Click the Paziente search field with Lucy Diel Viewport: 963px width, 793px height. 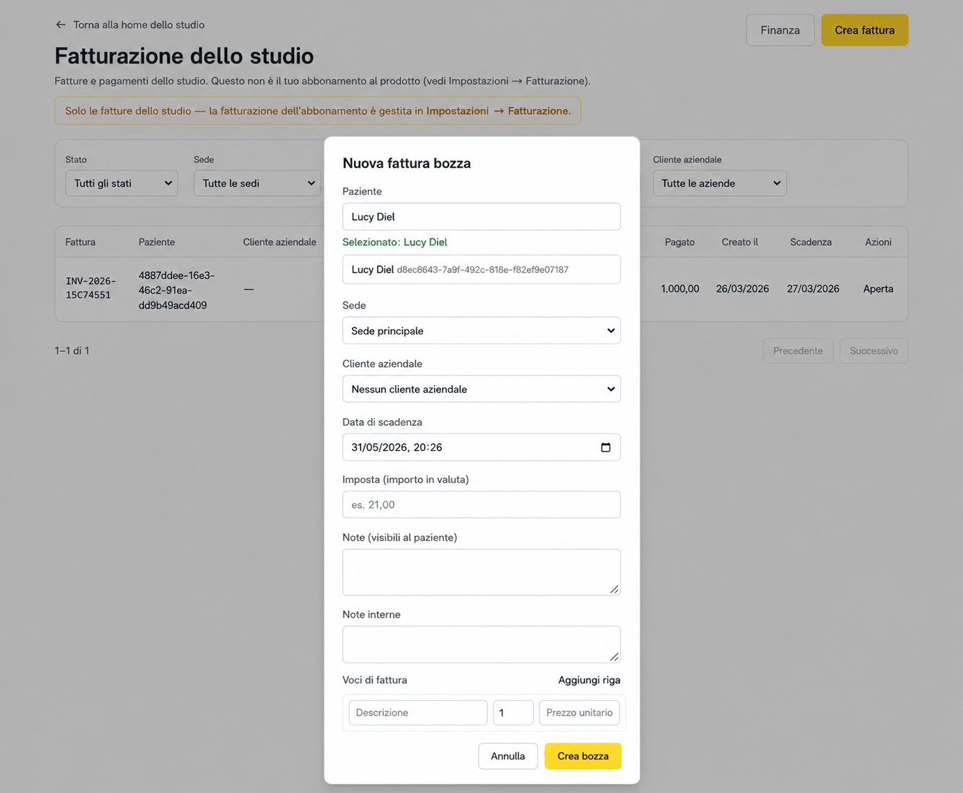point(481,217)
